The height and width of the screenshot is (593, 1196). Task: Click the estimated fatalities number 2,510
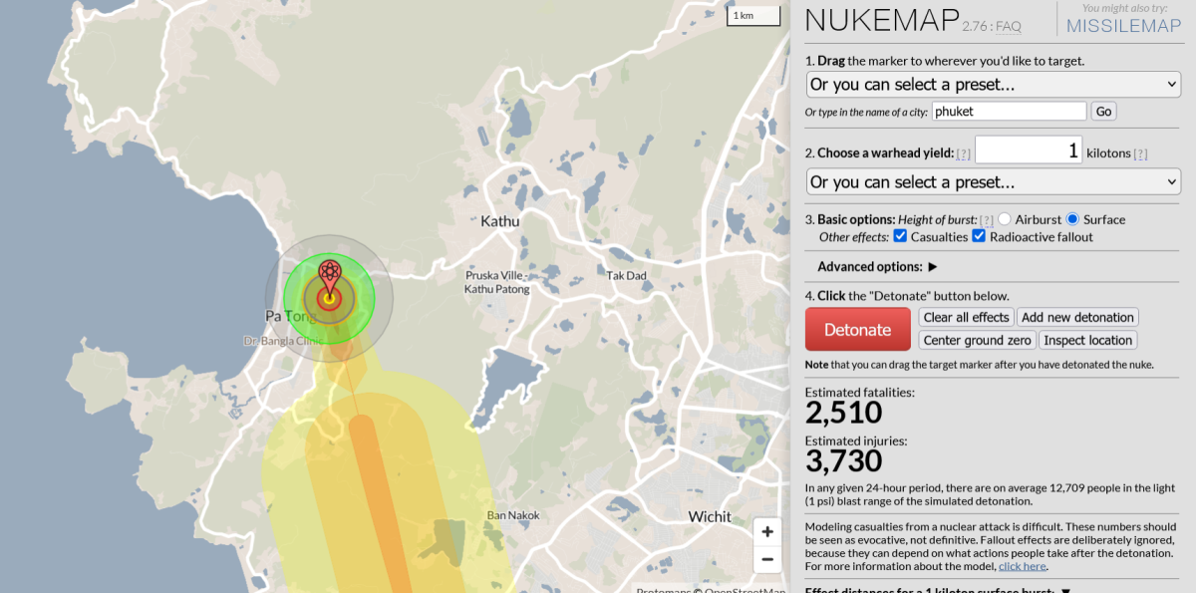[x=843, y=413]
